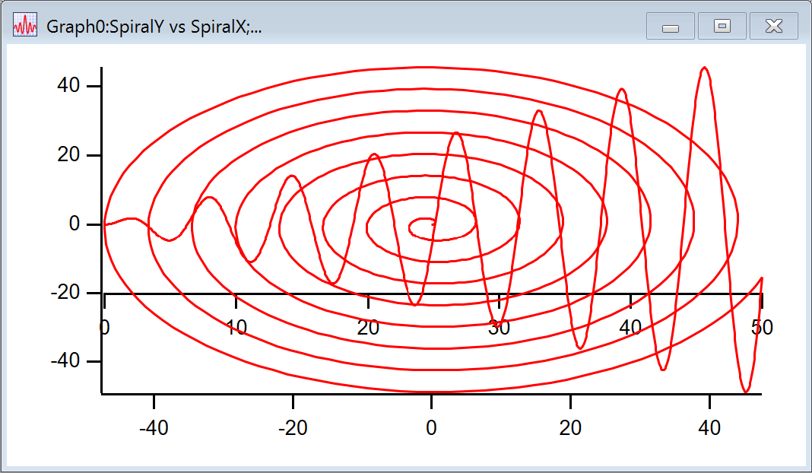Select the 40 tick label on left axis
The width and height of the screenshot is (812, 473).
click(x=70, y=86)
